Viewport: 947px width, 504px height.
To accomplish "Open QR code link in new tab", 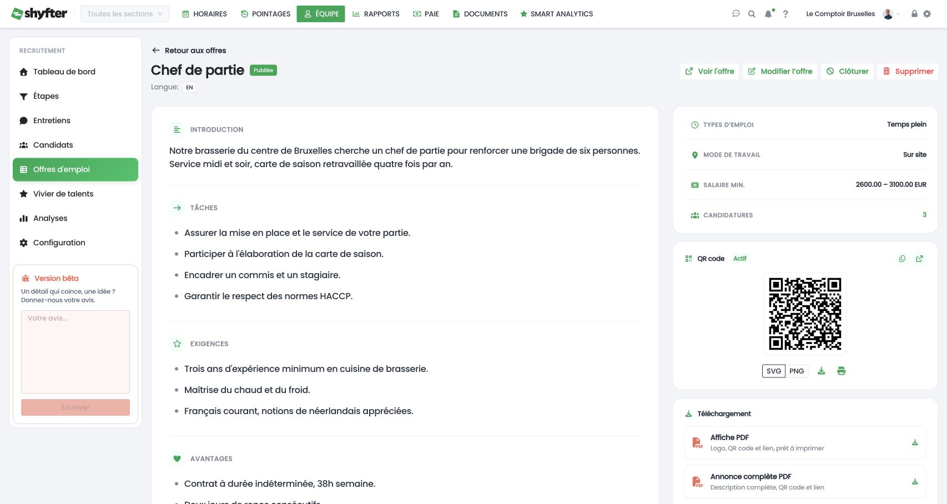I will [x=919, y=259].
